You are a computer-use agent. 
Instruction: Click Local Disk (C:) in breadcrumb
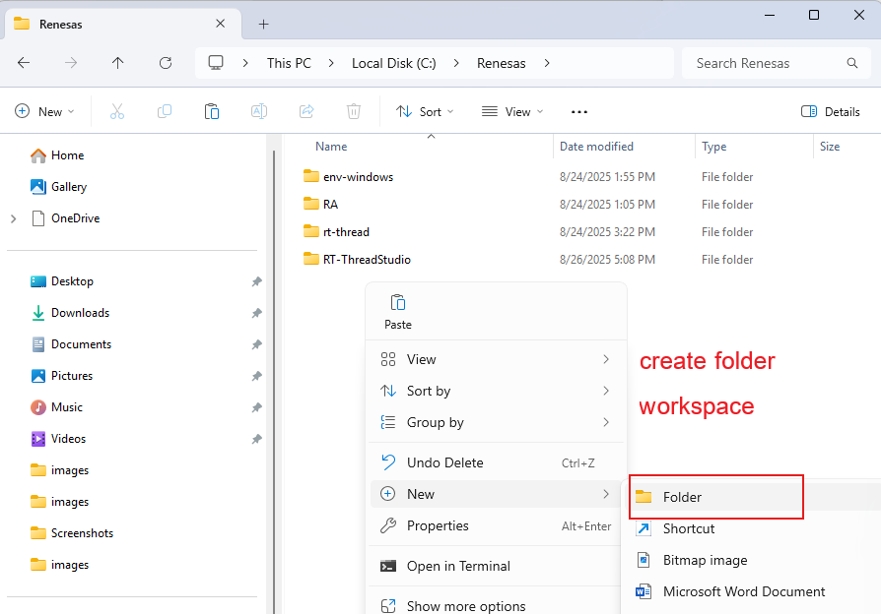pyautogui.click(x=393, y=63)
